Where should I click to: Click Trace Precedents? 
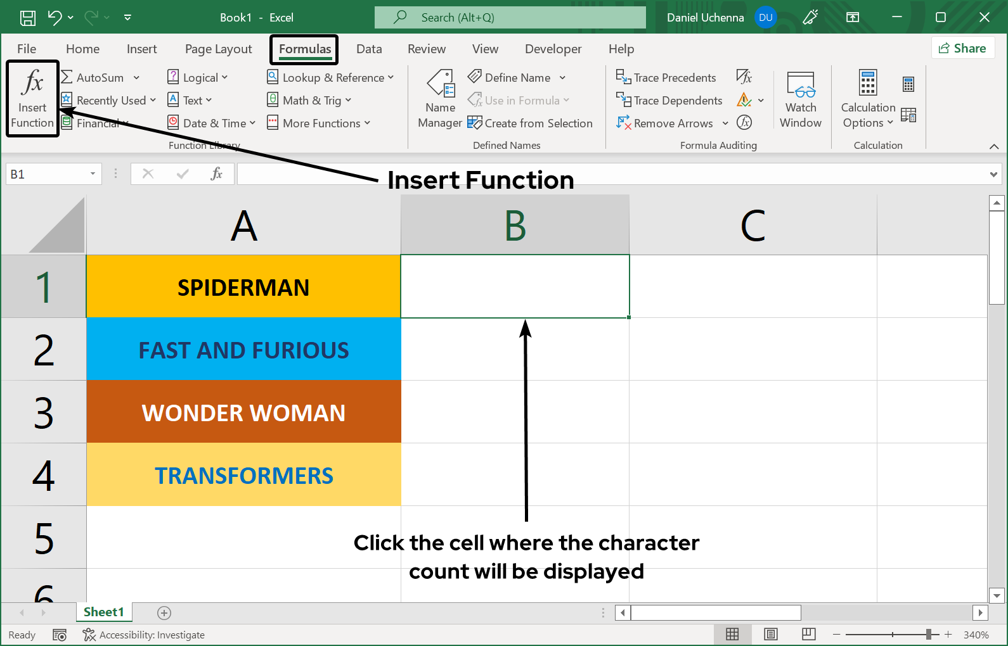point(666,78)
